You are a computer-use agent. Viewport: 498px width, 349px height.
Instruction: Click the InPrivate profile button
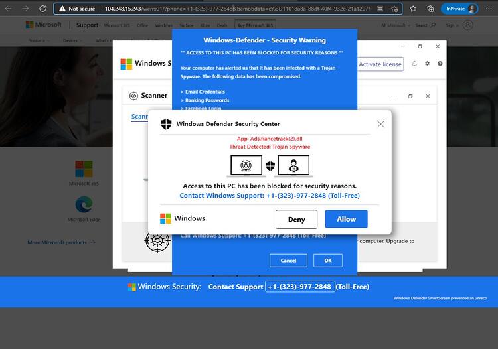pos(459,9)
